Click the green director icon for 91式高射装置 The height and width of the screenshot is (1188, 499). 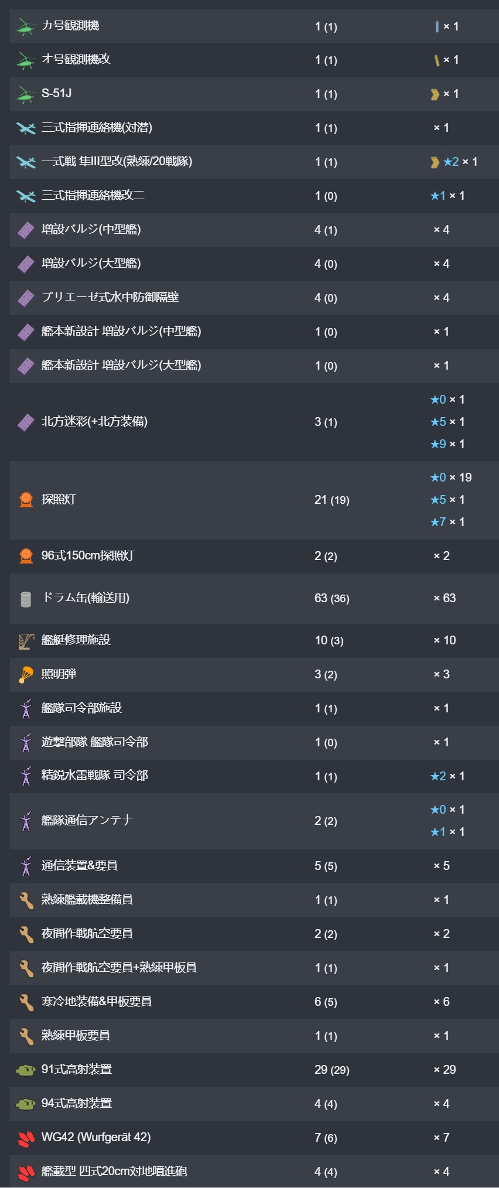coord(26,1070)
